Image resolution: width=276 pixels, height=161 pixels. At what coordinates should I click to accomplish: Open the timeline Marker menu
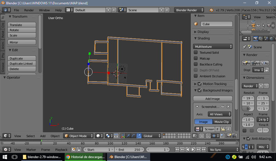[x=31, y=150]
